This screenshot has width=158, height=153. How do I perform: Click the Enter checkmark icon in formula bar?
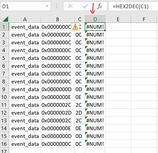click(x=85, y=6)
